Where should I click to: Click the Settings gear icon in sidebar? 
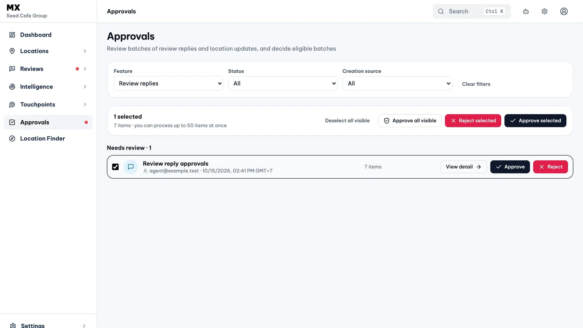click(x=13, y=325)
